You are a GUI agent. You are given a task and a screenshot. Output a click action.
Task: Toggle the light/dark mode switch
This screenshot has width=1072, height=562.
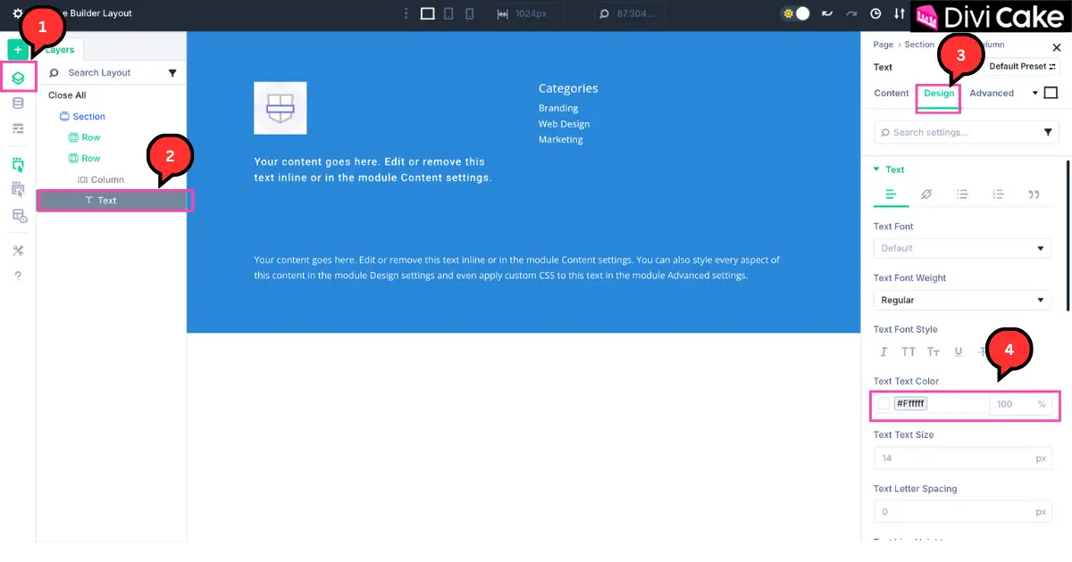click(795, 13)
